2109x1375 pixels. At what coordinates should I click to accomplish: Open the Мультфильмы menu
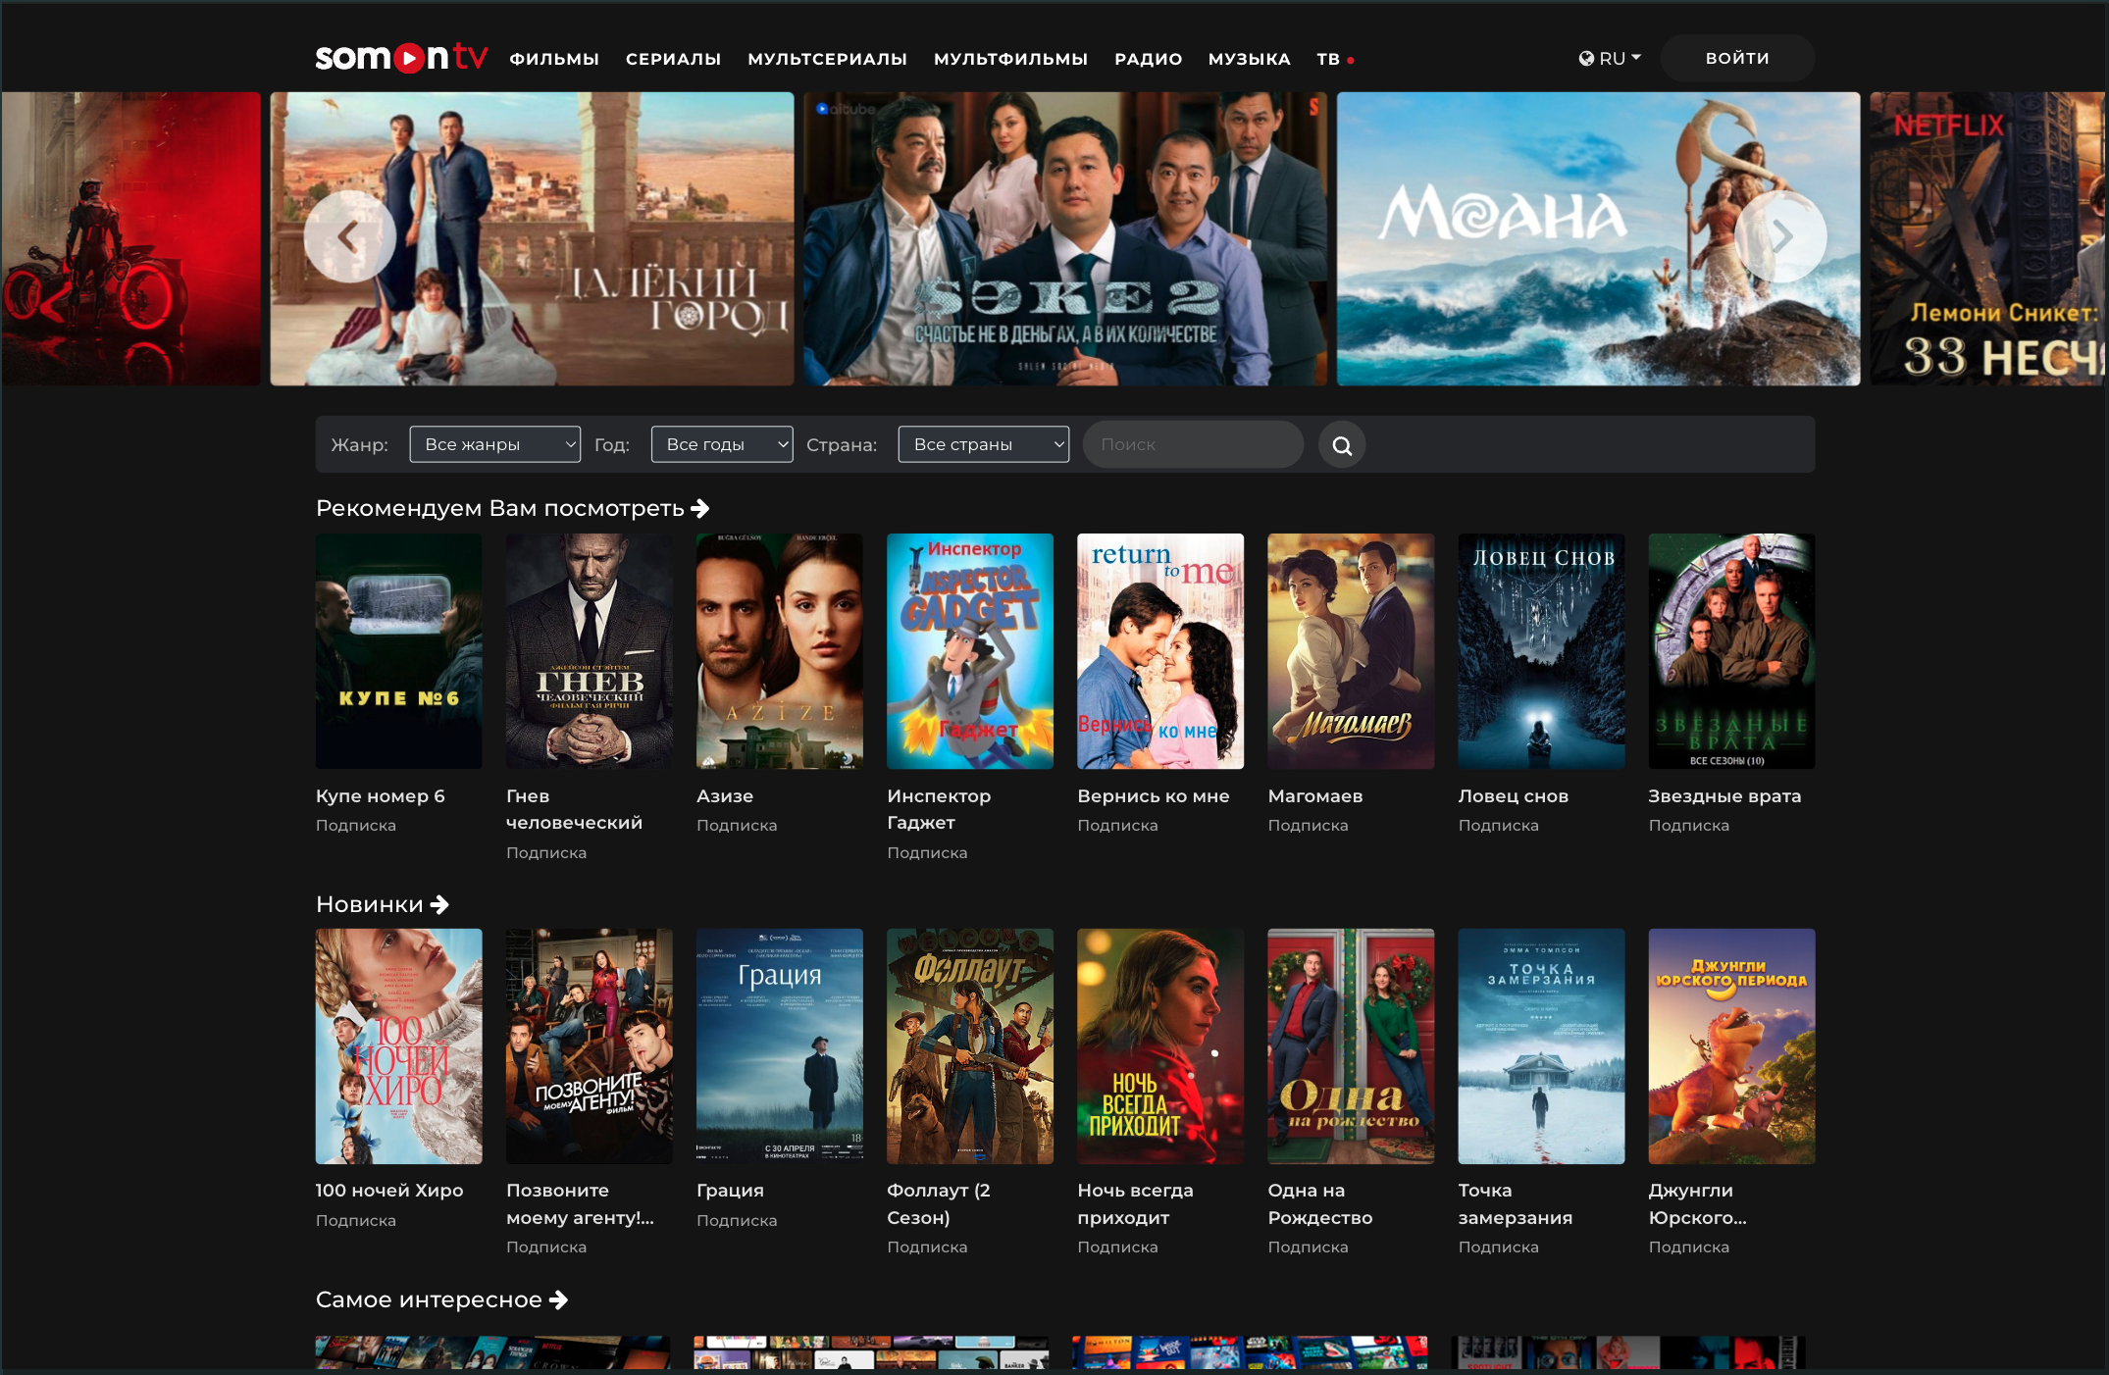(1010, 59)
